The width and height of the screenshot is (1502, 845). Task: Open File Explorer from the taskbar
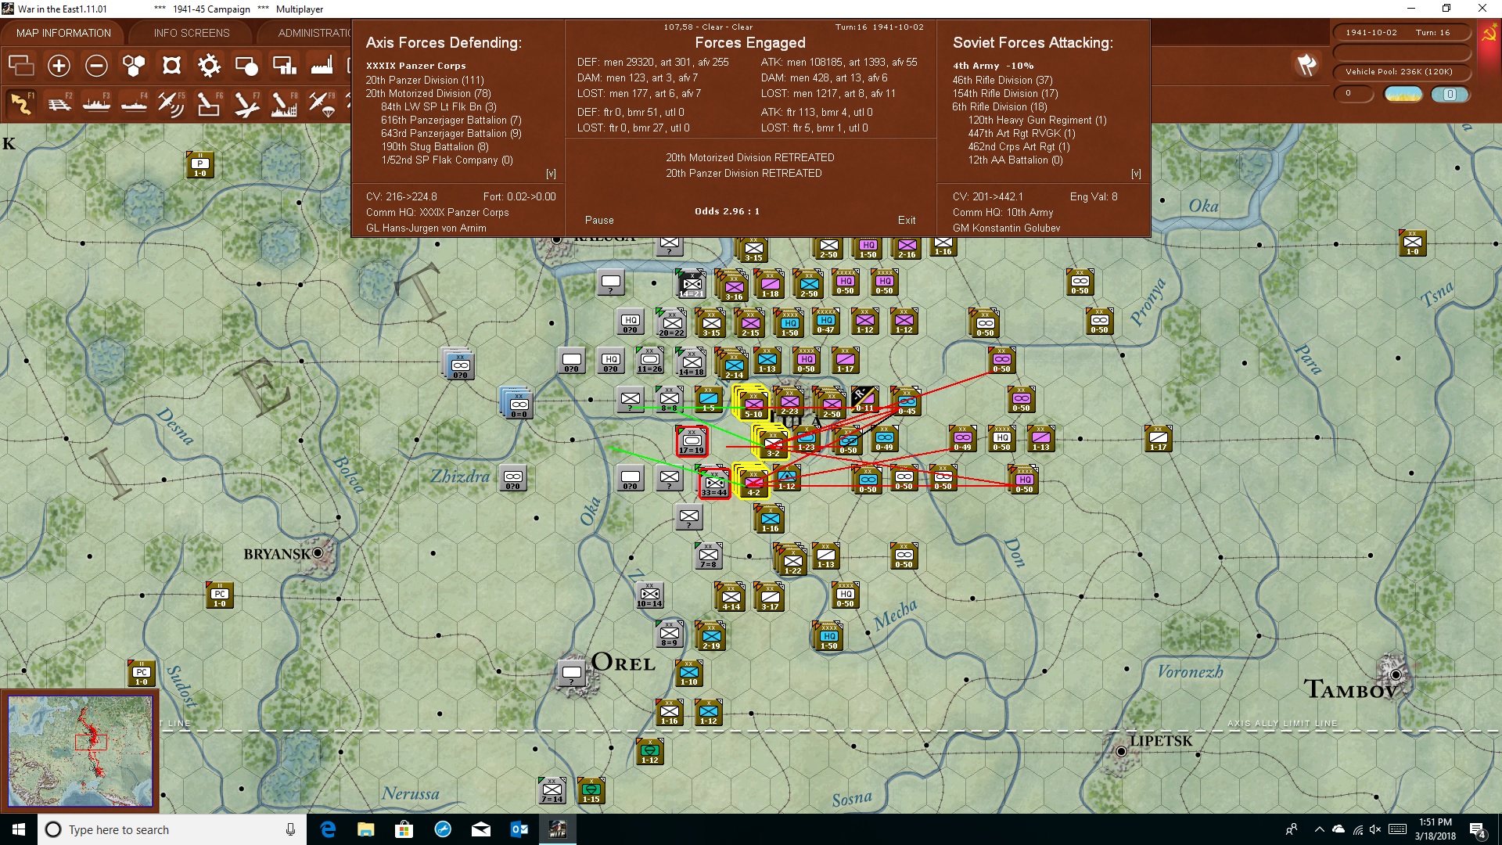coord(365,829)
